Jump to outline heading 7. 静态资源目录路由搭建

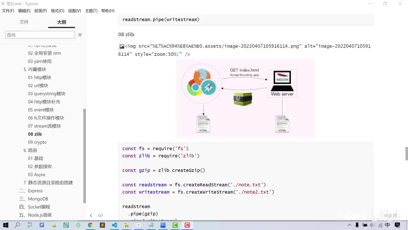48,183
